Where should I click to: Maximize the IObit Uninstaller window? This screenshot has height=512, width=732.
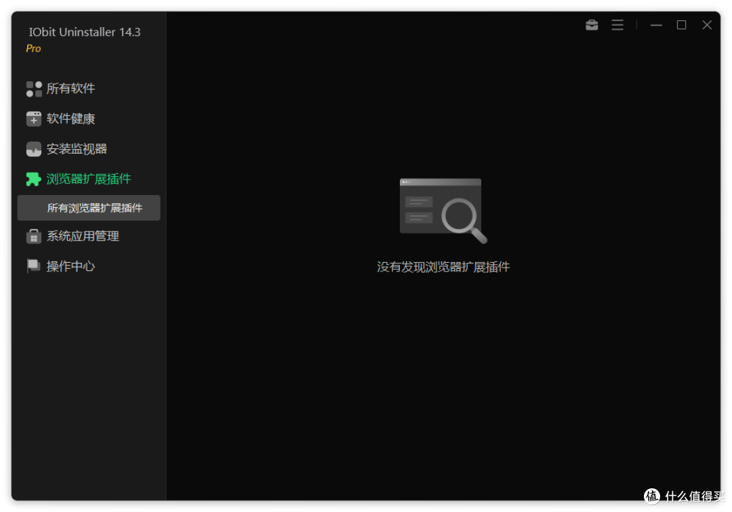[x=681, y=24]
